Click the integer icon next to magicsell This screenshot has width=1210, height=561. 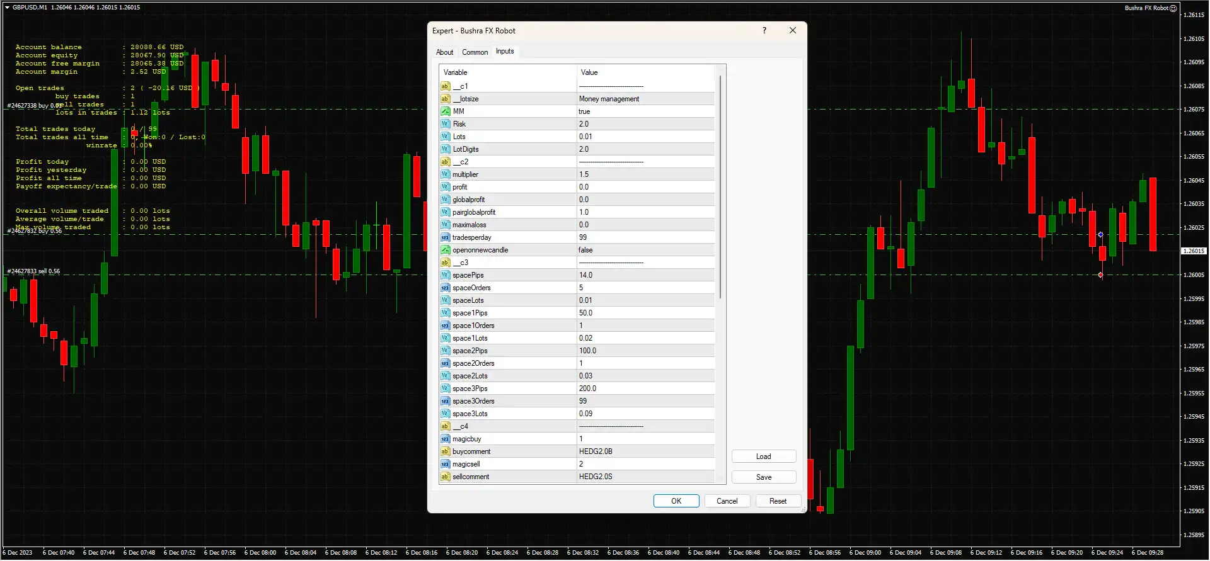(445, 464)
